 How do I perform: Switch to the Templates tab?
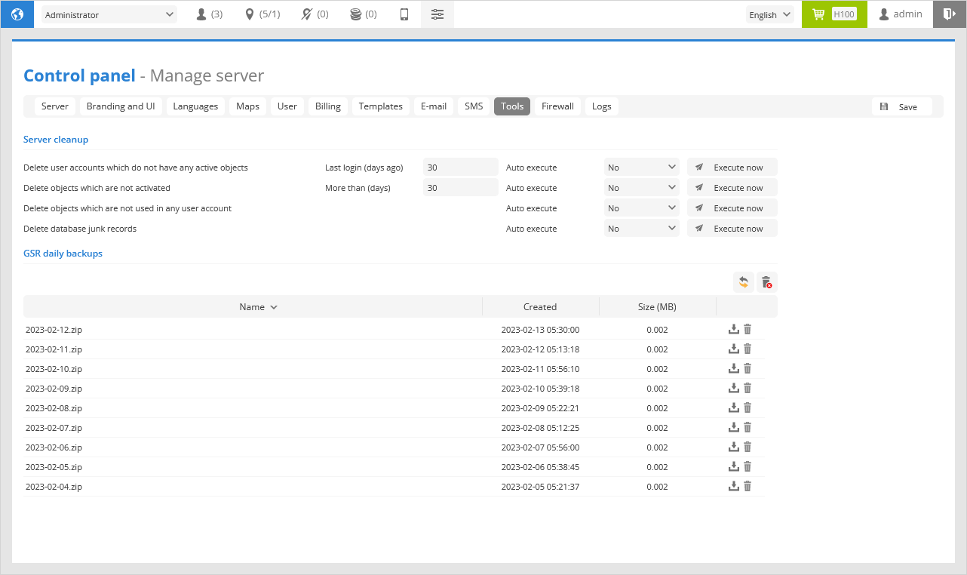point(381,106)
